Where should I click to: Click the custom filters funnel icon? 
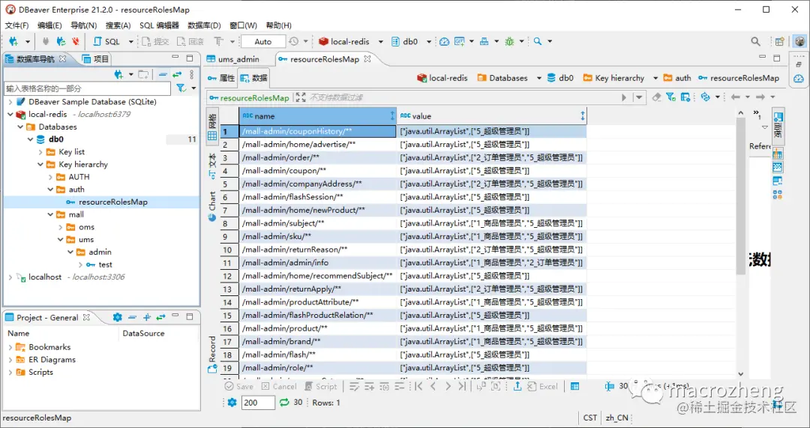[x=670, y=97]
